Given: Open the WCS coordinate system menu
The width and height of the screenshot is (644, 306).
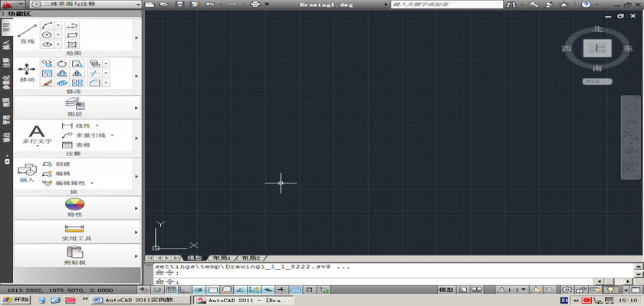Looking at the screenshot, I should [x=597, y=82].
